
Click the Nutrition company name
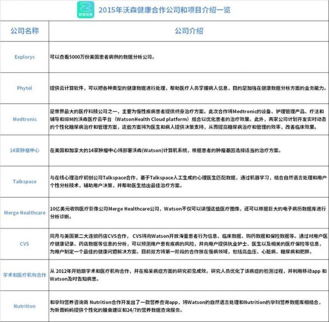tap(24, 306)
